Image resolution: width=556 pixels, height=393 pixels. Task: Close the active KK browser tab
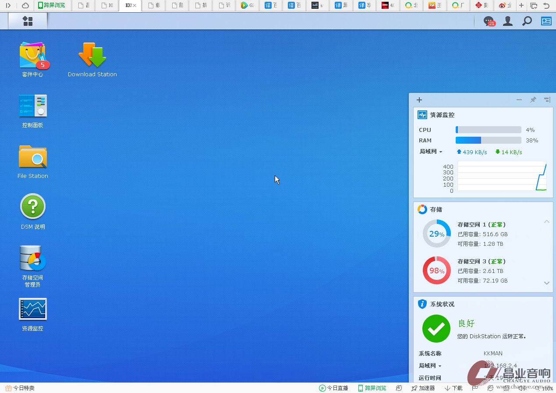coord(134,5)
